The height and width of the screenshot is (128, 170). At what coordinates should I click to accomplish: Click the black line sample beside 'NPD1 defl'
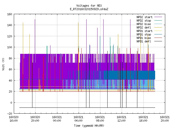pos(158,41)
